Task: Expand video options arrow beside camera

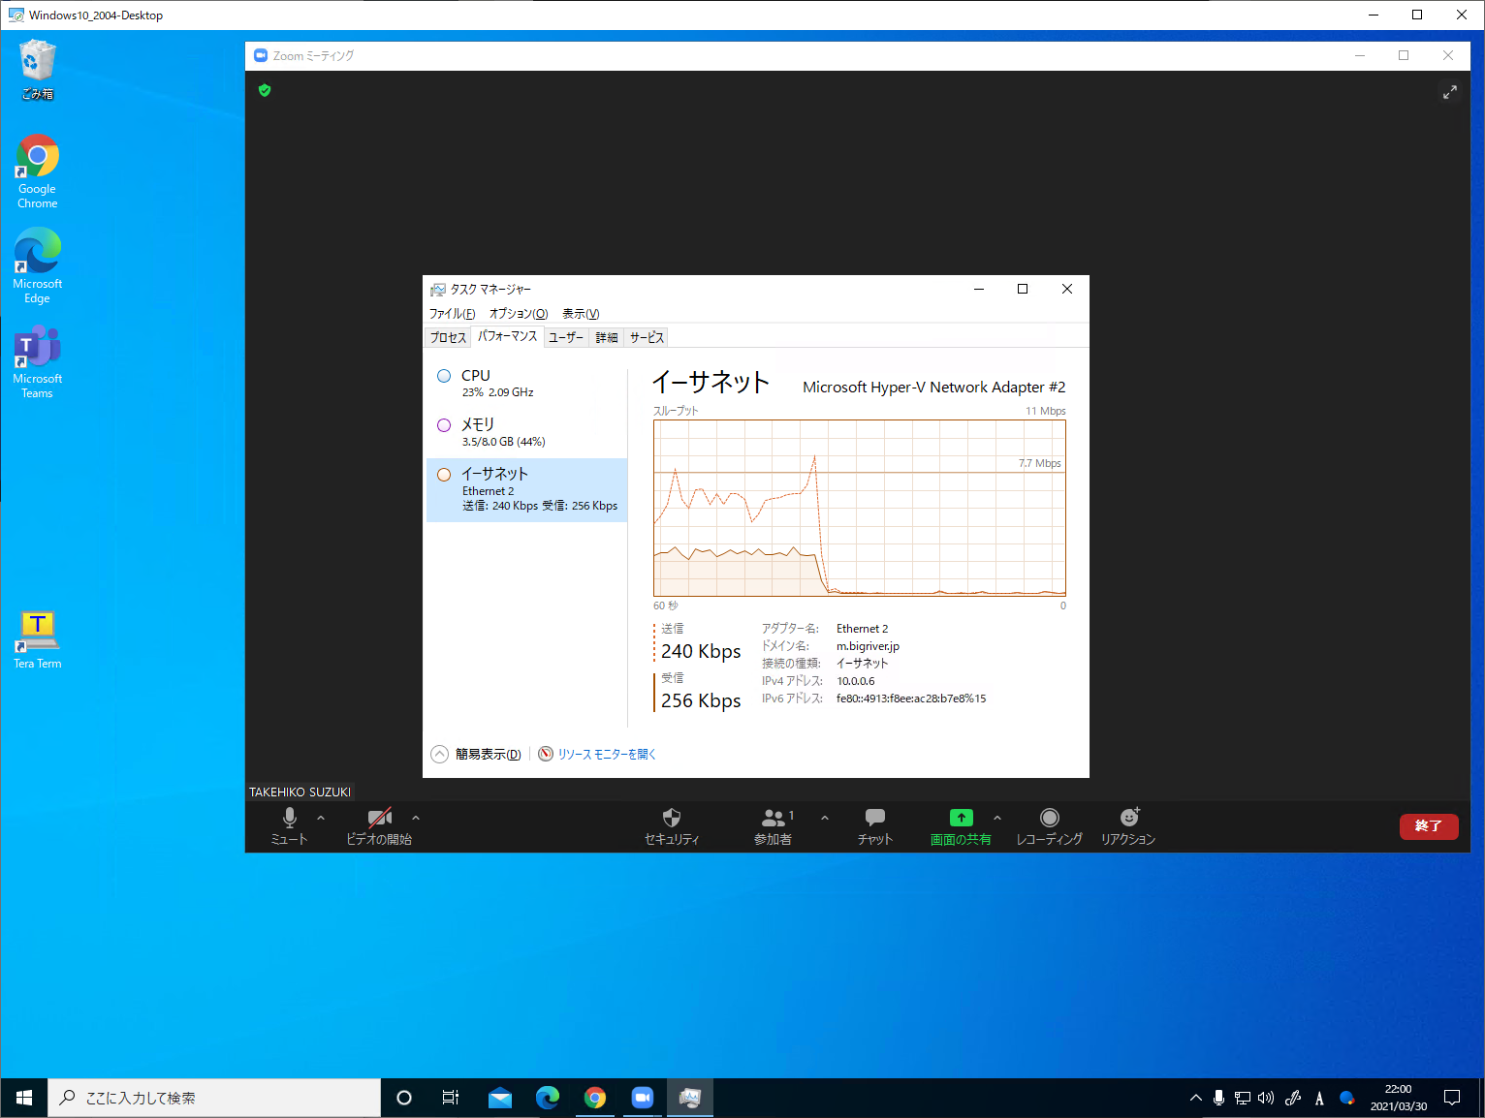Action: 416,818
